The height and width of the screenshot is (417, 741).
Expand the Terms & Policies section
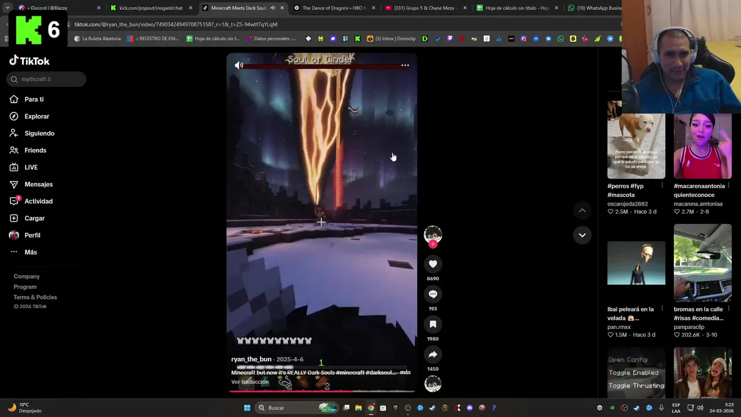[35, 297]
